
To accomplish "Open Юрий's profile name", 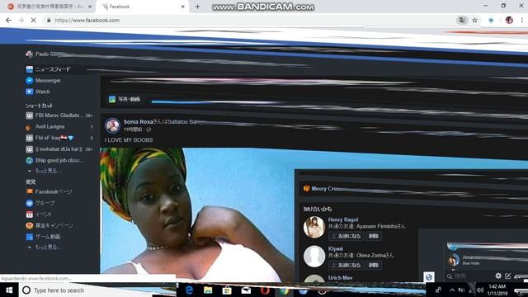I will [x=336, y=249].
